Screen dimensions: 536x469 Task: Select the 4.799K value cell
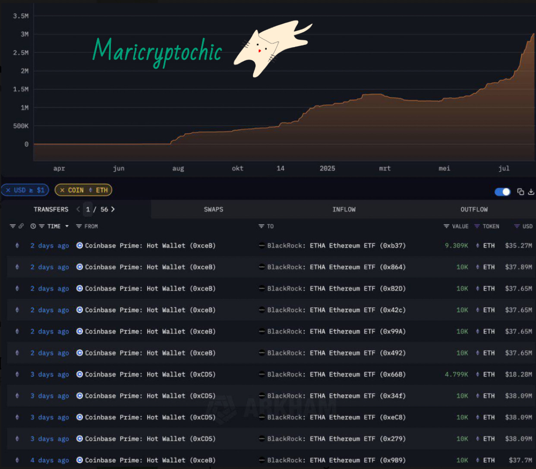coord(457,374)
